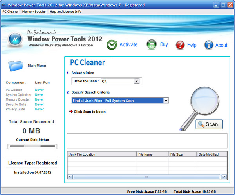This screenshot has height=195, width=235.
Task: Click the green Buy cart icon
Action: coord(152,44)
